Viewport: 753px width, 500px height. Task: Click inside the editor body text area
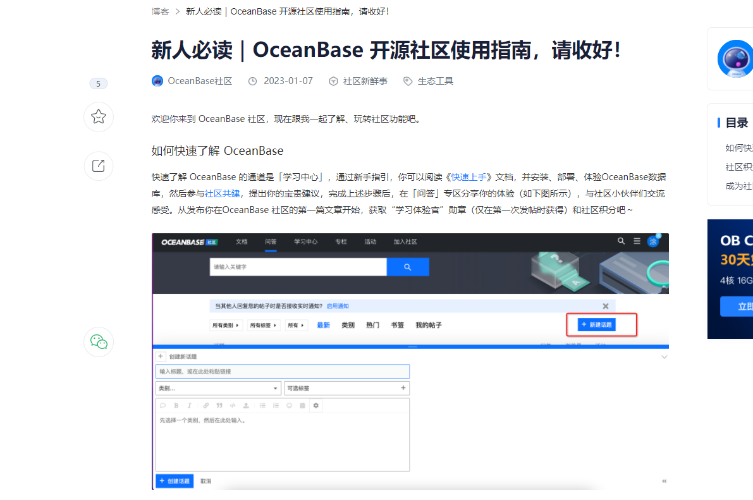pos(283,442)
